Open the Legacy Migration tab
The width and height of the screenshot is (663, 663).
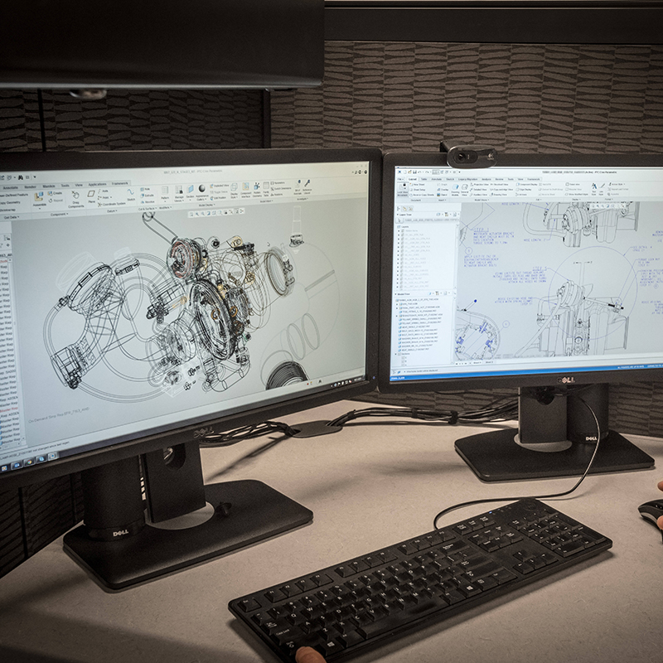[467, 179]
